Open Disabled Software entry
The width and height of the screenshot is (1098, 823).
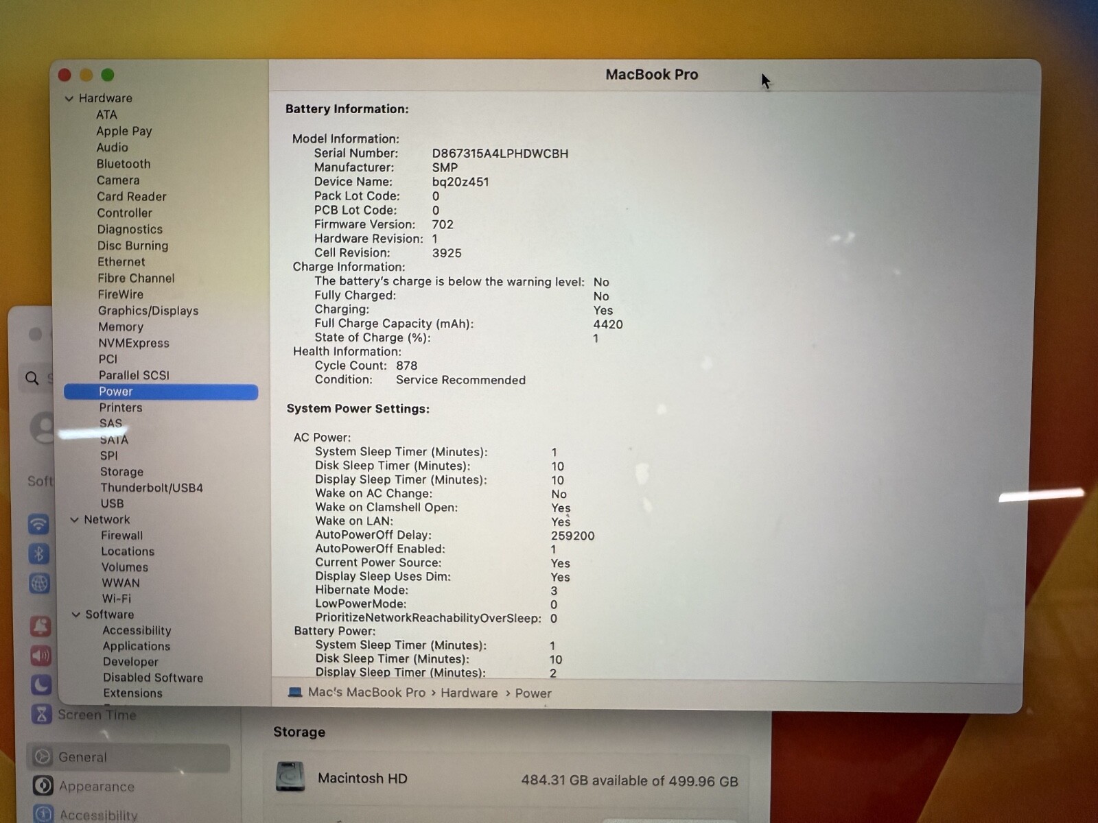(x=153, y=678)
